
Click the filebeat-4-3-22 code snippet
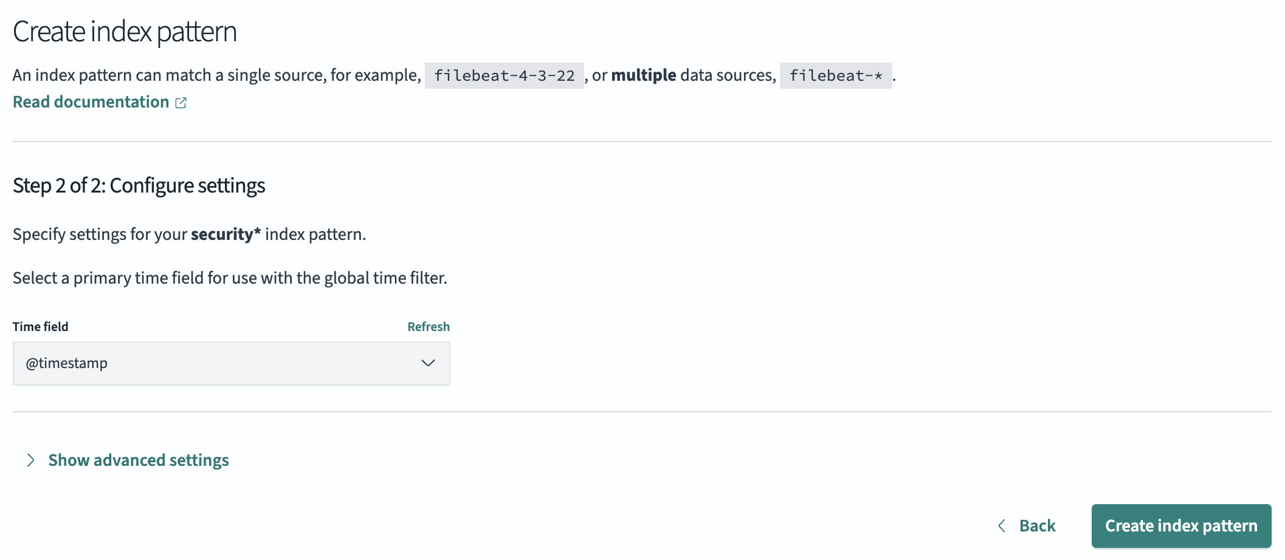[504, 75]
